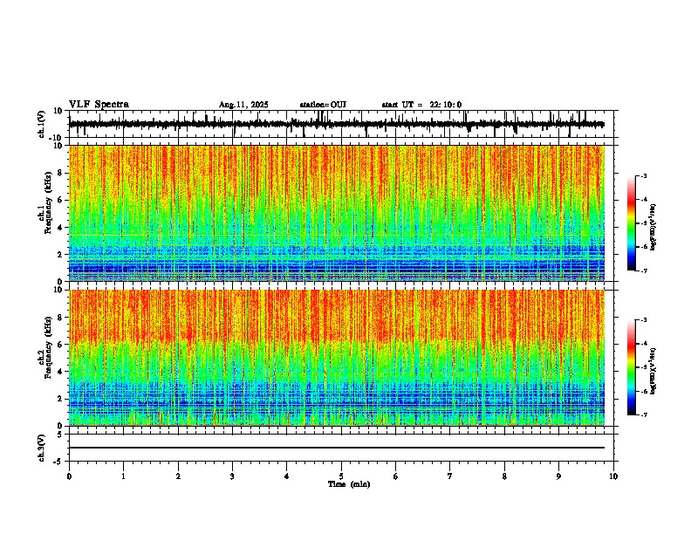The height and width of the screenshot is (534, 691).
Task: Click the "-7" value on ch.1 color bar
Action: click(x=643, y=270)
